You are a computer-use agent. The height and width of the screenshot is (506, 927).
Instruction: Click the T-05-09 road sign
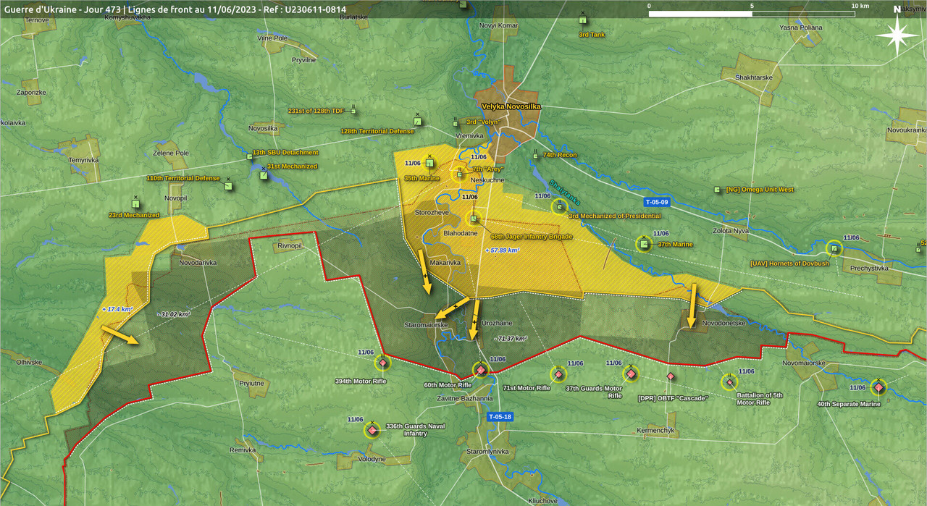(658, 202)
